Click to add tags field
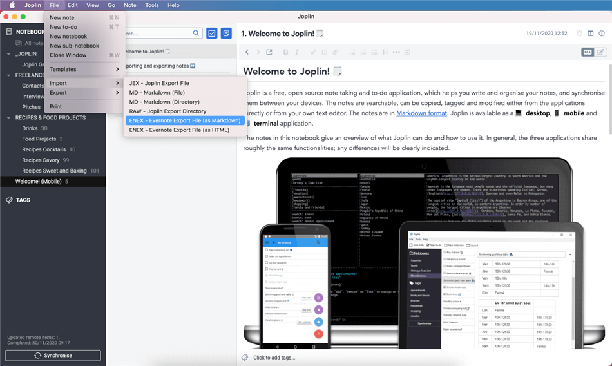This screenshot has width=612, height=366. click(274, 358)
